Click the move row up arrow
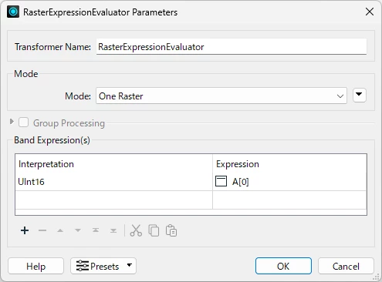Image resolution: width=382 pixels, height=282 pixels. [x=60, y=230]
